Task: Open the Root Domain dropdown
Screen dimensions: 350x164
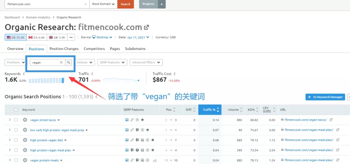Action: click(103, 4)
